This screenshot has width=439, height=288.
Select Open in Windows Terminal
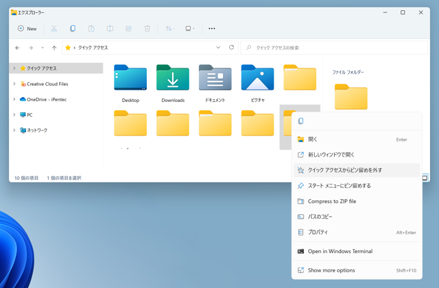point(340,251)
